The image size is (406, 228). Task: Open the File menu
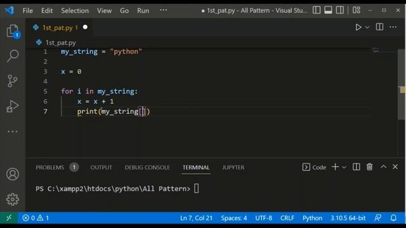point(28,11)
